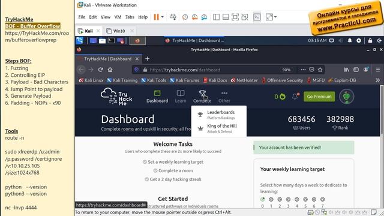The image size is (384, 216).
Task: Reload the page in Firefox
Action: [100, 70]
